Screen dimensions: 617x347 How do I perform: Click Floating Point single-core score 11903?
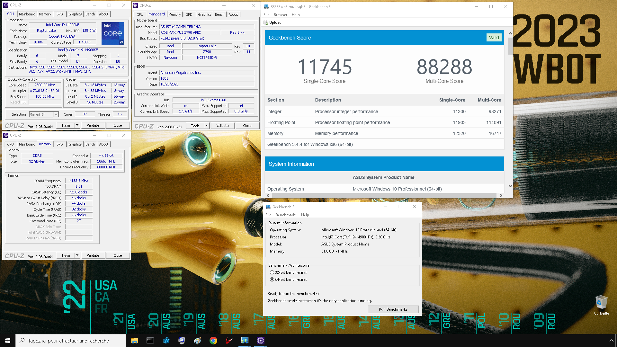(459, 122)
